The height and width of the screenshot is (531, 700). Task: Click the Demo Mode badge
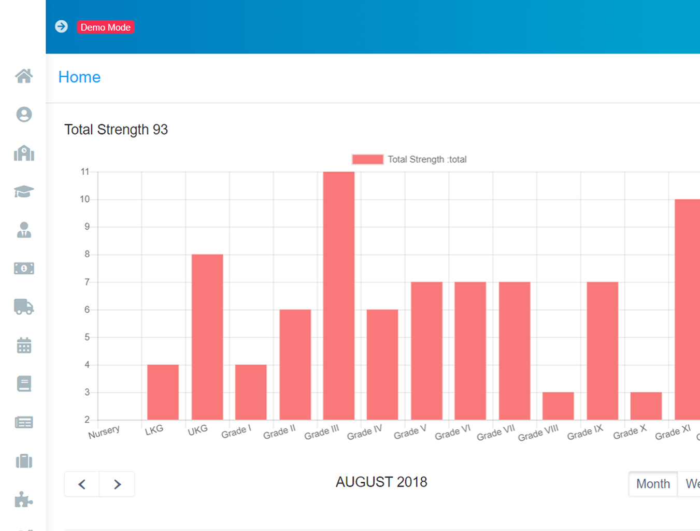click(106, 27)
